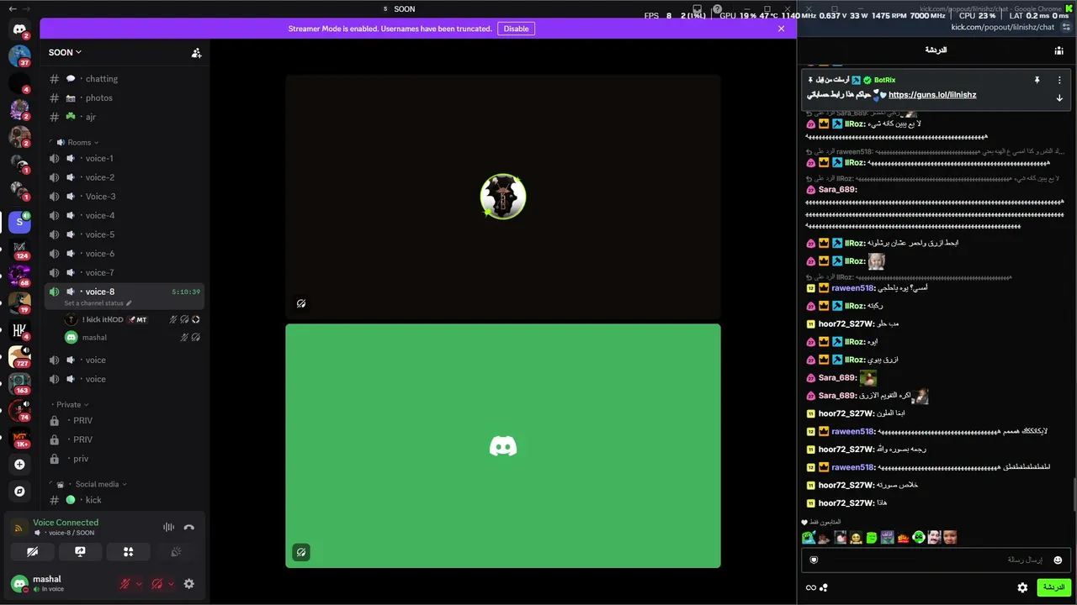Toggle headphone deafen in user panel
The height and width of the screenshot is (605, 1077).
[157, 584]
